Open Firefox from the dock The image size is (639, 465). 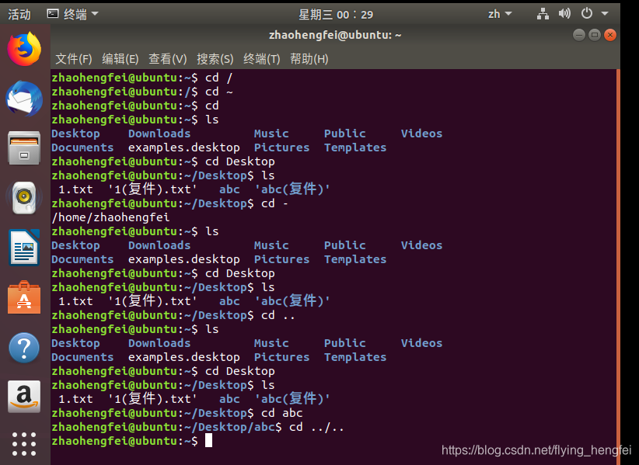[24, 50]
